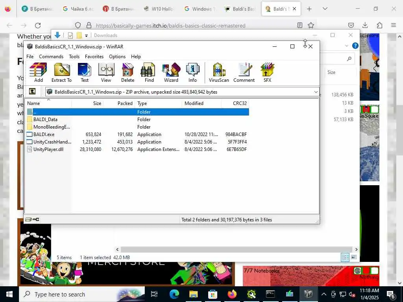Open the View file toolbar icon

pyautogui.click(x=106, y=72)
